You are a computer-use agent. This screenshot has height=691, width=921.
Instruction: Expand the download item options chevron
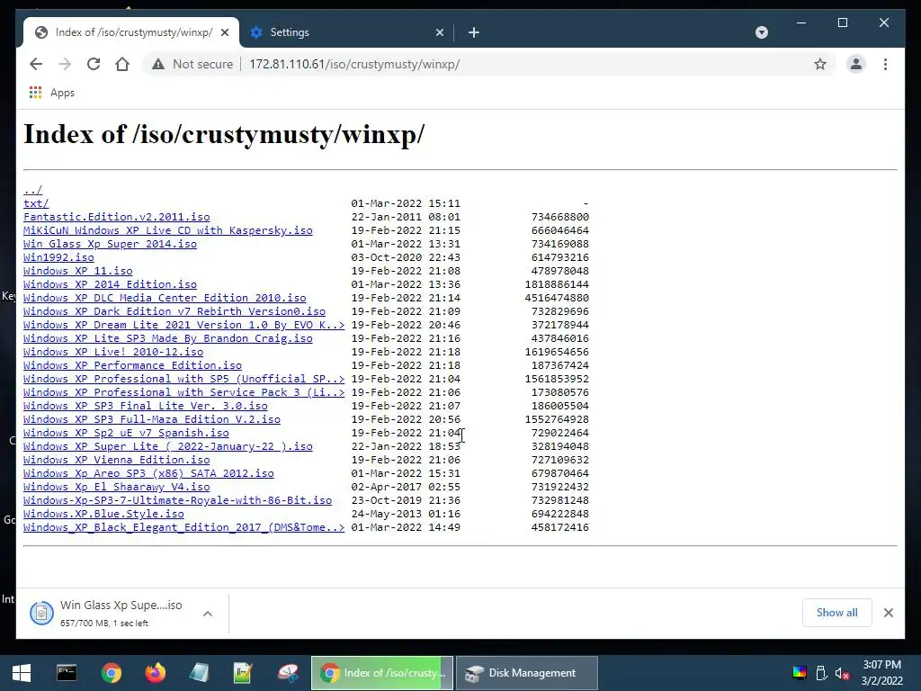click(208, 614)
